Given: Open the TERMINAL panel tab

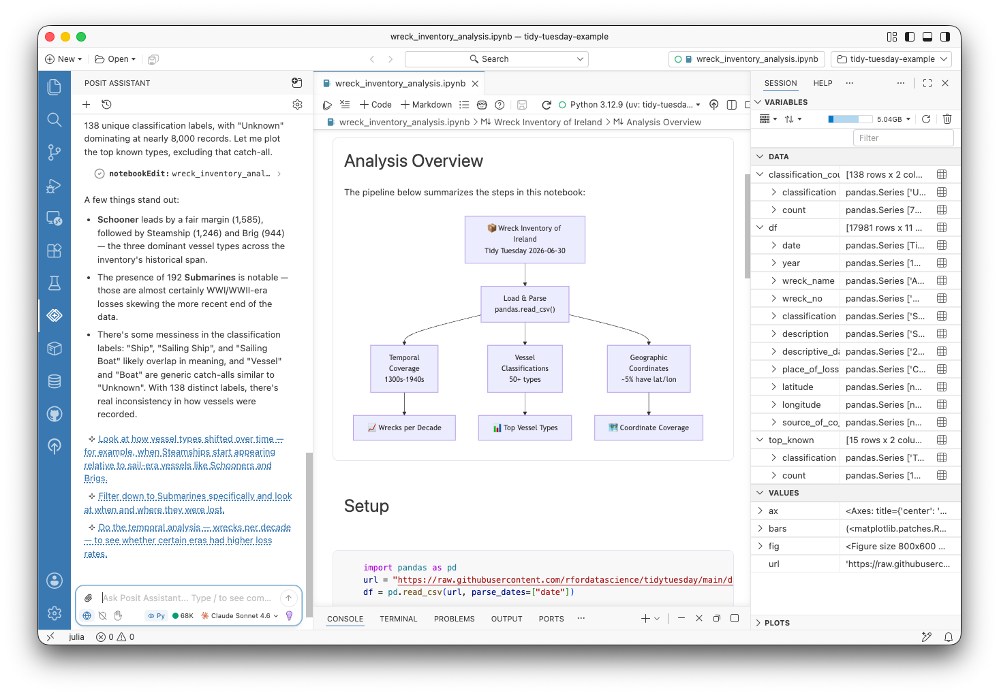Looking at the screenshot, I should [x=398, y=619].
